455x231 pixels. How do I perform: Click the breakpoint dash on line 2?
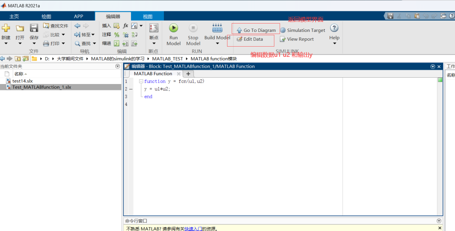point(131,89)
